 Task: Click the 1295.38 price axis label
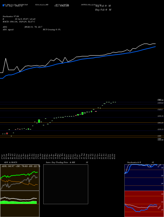(x=161, y=116)
